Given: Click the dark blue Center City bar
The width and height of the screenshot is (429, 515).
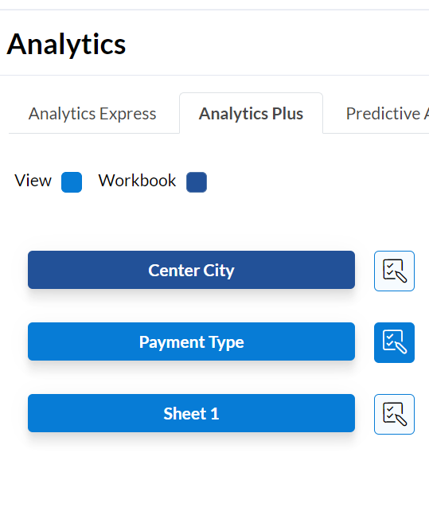Looking at the screenshot, I should [191, 270].
